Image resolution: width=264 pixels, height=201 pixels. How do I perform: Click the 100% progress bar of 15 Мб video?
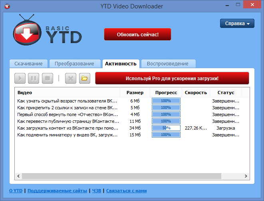tap(166, 135)
